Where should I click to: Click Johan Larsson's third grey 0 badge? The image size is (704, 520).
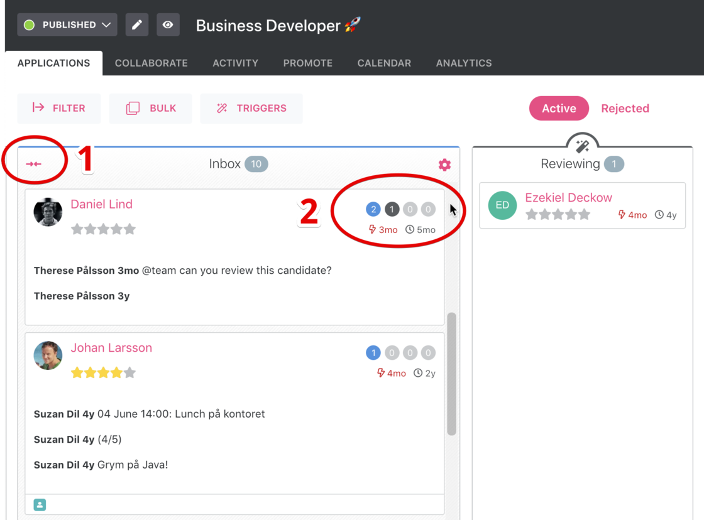click(410, 353)
